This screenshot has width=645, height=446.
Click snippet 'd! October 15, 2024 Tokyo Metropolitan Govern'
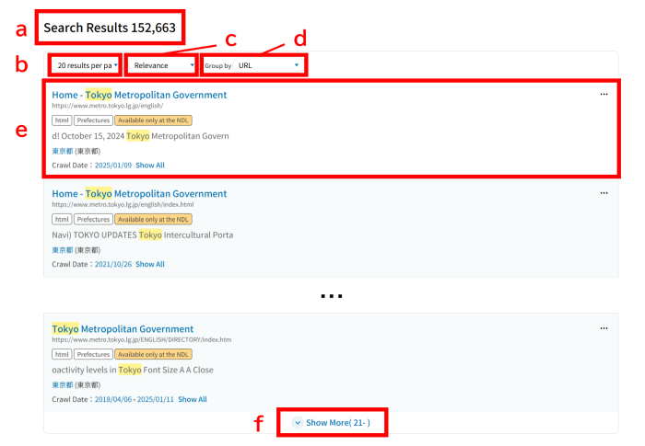140,136
